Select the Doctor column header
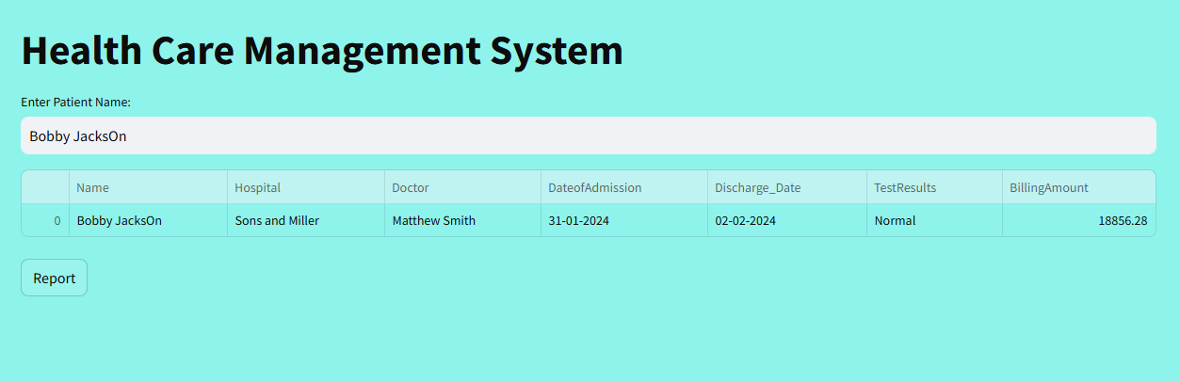Image resolution: width=1180 pixels, height=382 pixels. pyautogui.click(x=462, y=187)
